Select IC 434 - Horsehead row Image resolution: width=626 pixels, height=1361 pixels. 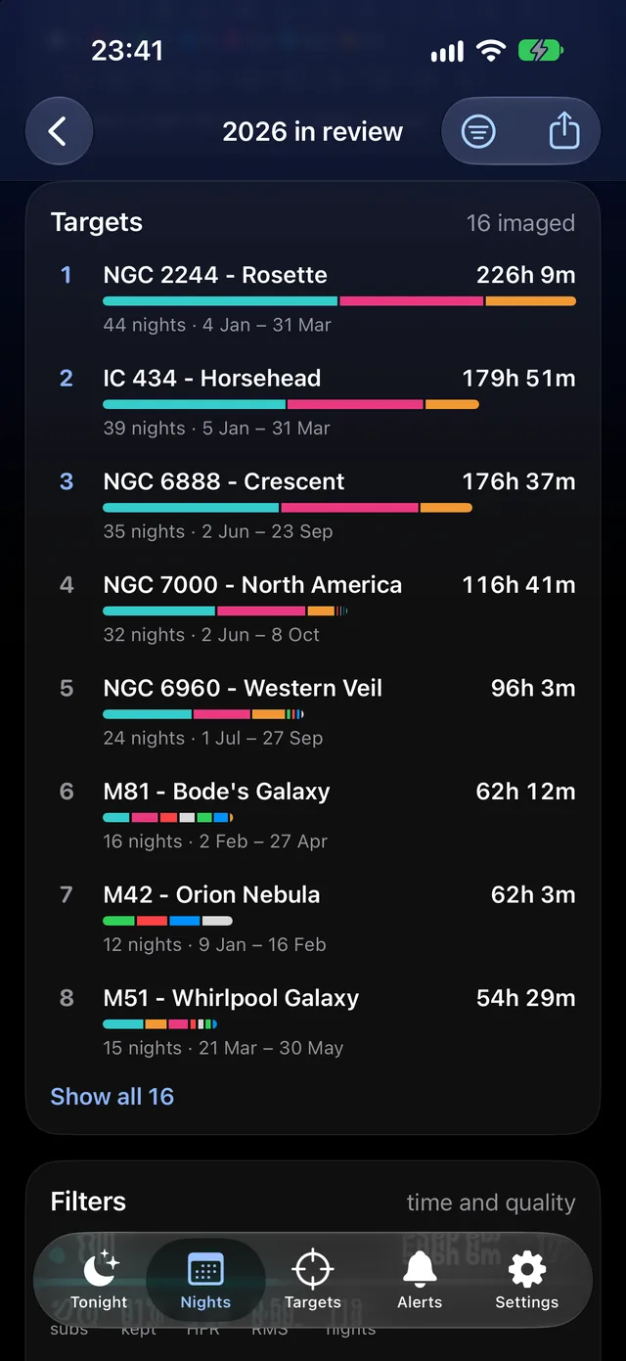pos(313,402)
